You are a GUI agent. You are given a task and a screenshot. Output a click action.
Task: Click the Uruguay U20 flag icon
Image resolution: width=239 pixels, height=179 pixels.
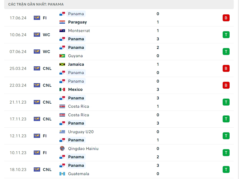(62, 132)
